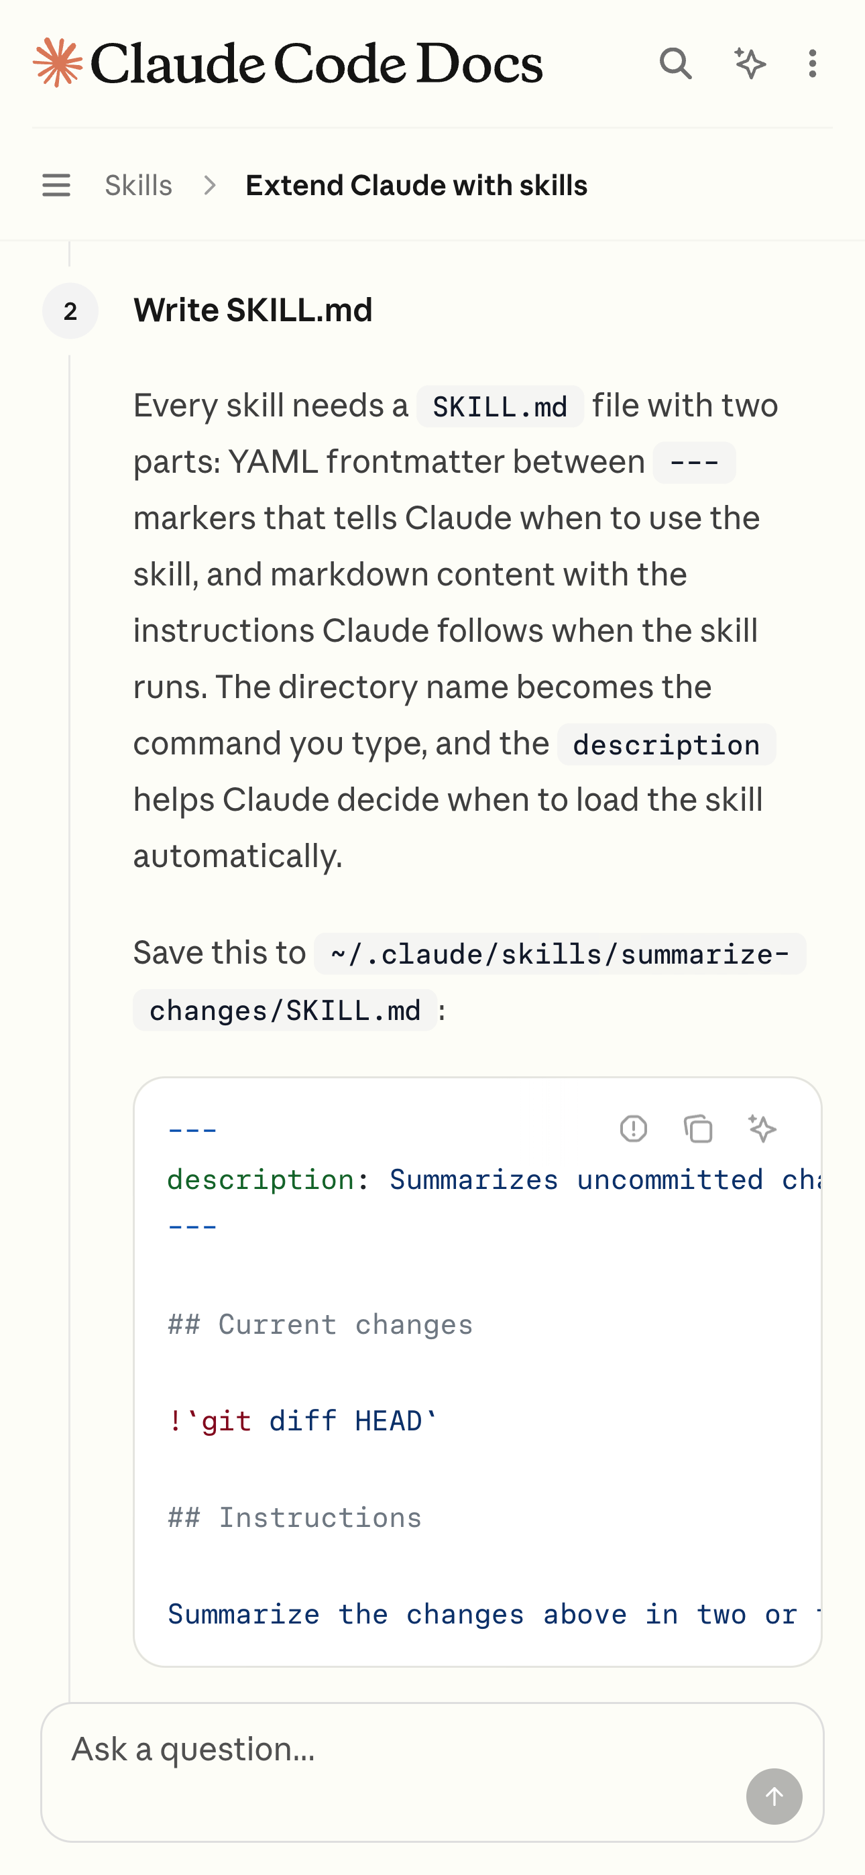865x1875 pixels.
Task: Copy the SKILL.md code block
Action: [697, 1129]
